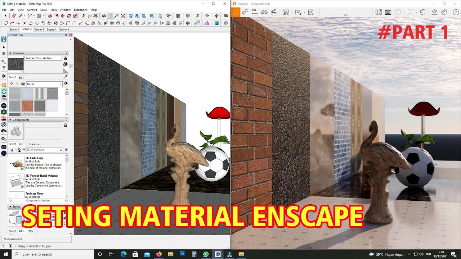461x259 pixels.
Task: Open Enscape visual settings eye icon
Action: coord(434,12)
